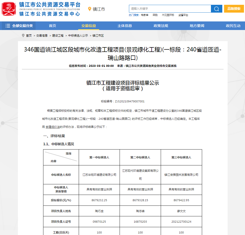
Task: Click the bid price 8679328.15
Action: point(140,200)
